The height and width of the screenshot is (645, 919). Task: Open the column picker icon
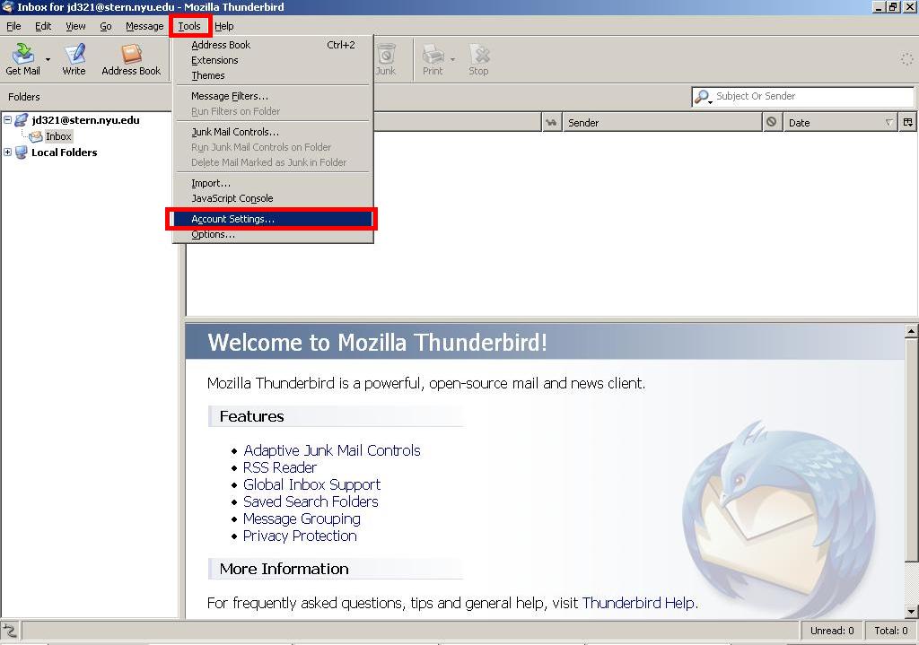(908, 122)
